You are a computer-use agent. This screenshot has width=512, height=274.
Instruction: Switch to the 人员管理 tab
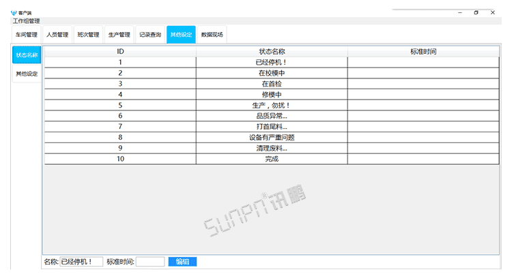coord(57,35)
